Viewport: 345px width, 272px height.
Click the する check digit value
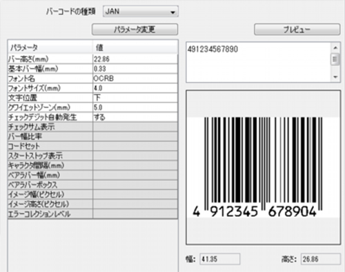135,117
